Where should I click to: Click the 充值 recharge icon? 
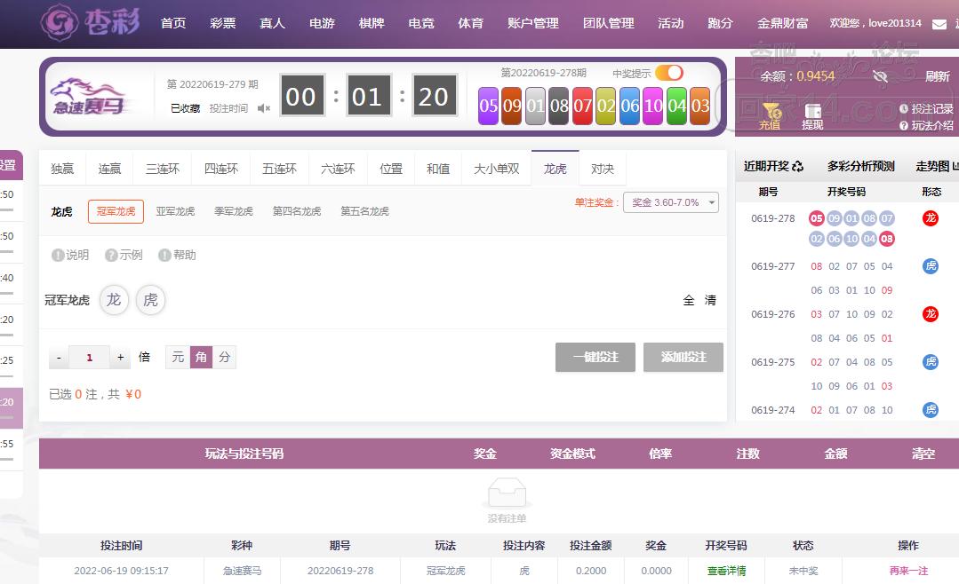(x=770, y=112)
